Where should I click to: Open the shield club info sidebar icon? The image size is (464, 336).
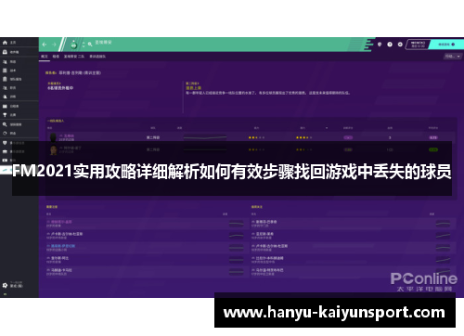5,143
